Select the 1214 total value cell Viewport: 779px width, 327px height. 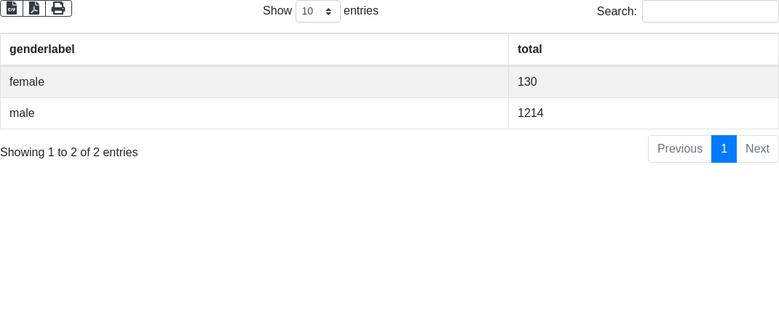pyautogui.click(x=644, y=113)
